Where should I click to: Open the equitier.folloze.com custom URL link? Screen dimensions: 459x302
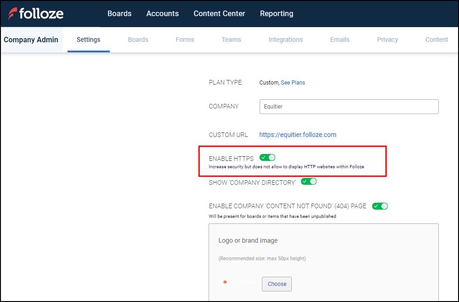[x=298, y=135]
